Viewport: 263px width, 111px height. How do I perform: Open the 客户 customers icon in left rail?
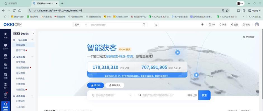(x=5, y=86)
